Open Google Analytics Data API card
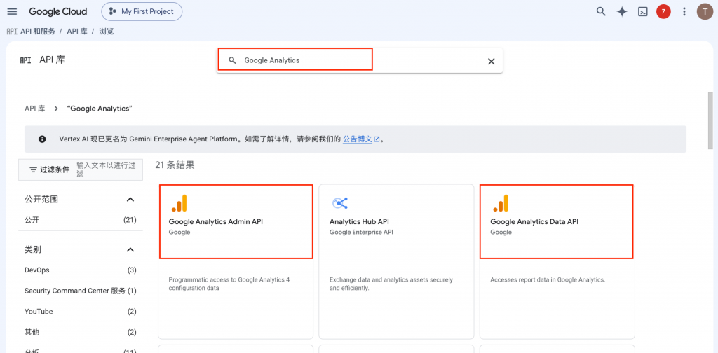Viewport: 718px width, 353px height. [x=557, y=261]
